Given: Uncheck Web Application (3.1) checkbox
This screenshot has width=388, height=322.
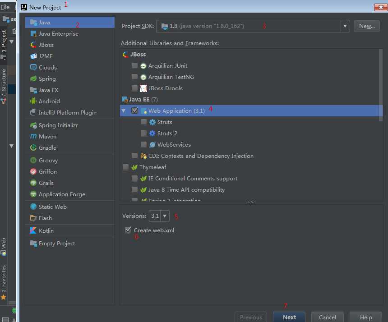Looking at the screenshot, I should [x=134, y=110].
